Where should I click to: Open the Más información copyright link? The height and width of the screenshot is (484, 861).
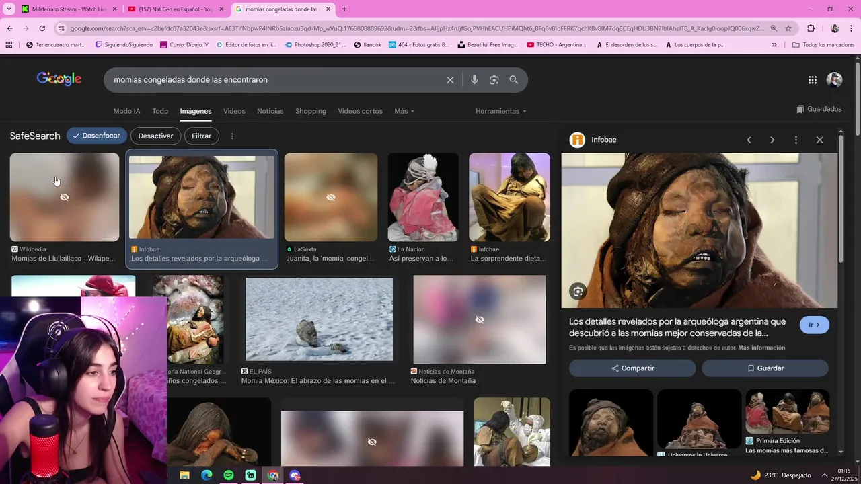click(761, 348)
